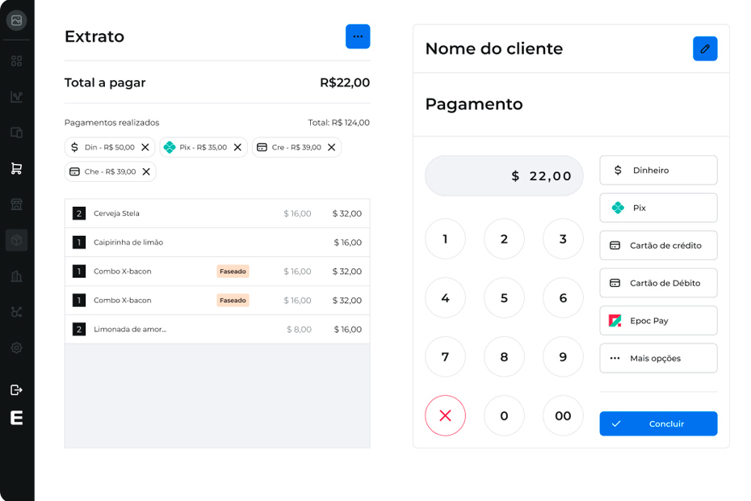This screenshot has height=501, width=751.
Task: Select the Limonada de amor... row
Action: pos(217,330)
